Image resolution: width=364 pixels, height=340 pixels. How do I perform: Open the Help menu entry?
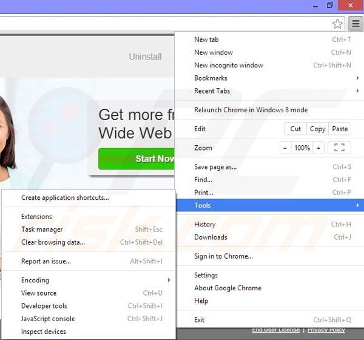click(270, 301)
